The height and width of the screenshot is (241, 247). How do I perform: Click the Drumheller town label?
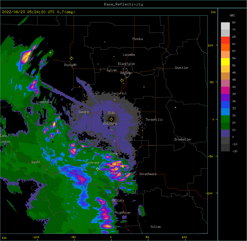tap(183, 139)
